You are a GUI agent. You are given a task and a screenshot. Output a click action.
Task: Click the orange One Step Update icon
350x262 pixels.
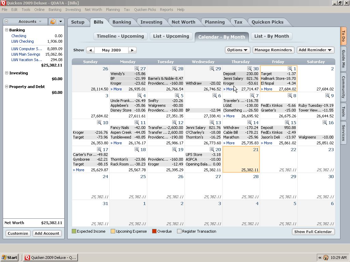pos(53,21)
